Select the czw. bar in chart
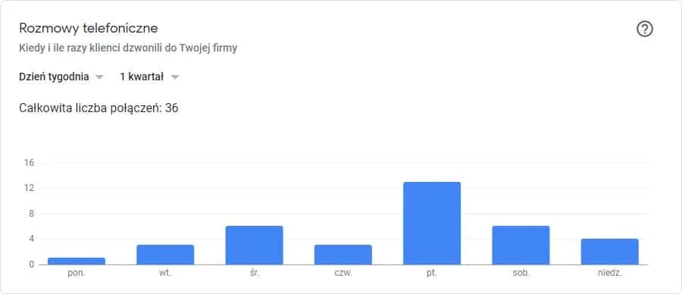682x294 pixels. tap(343, 255)
